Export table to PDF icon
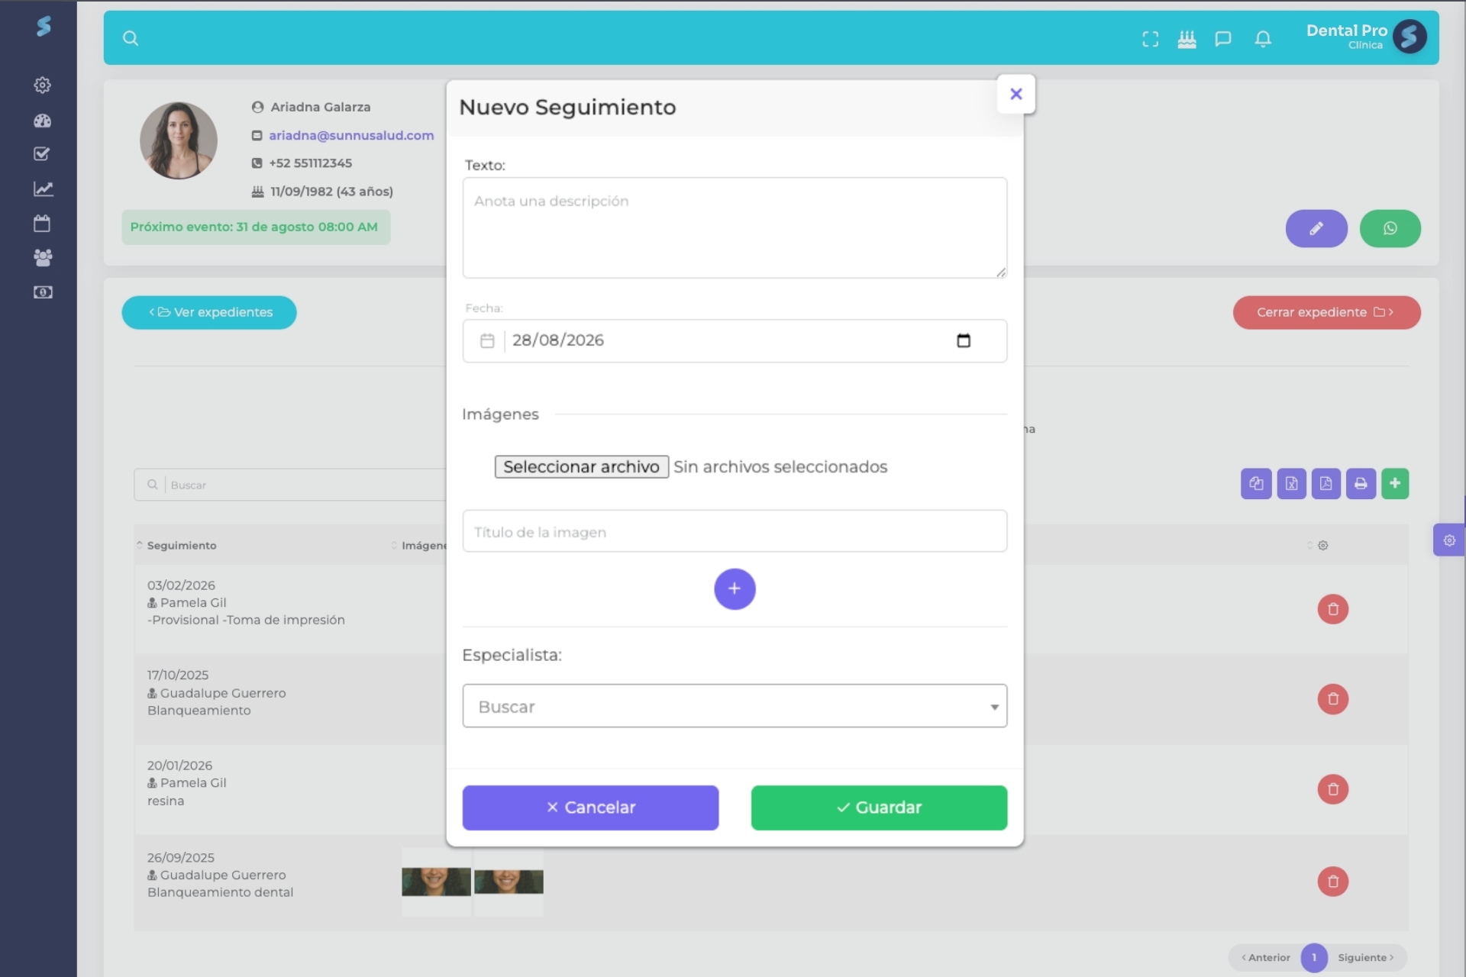The height and width of the screenshot is (977, 1466). [1326, 483]
